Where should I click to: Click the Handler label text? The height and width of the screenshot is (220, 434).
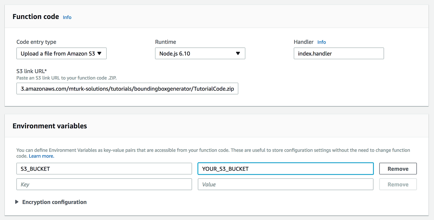pyautogui.click(x=303, y=42)
